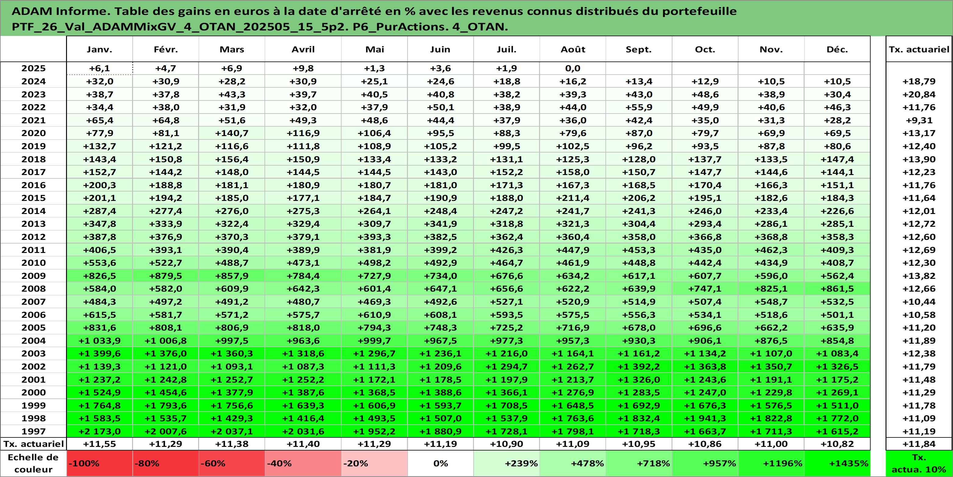The image size is (953, 477).
Task: Click the +158,0 cell in 2017
Action: (x=573, y=172)
